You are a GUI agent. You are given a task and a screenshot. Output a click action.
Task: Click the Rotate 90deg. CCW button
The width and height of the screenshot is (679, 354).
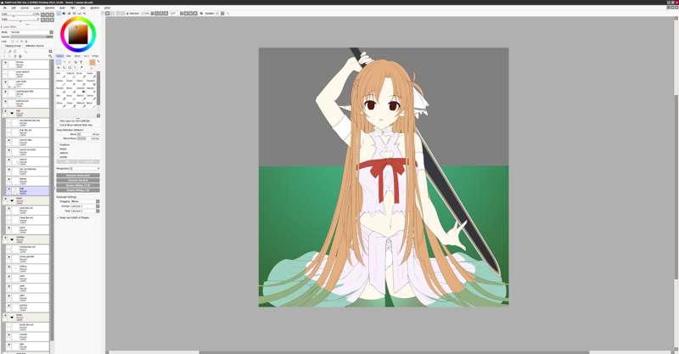78,185
